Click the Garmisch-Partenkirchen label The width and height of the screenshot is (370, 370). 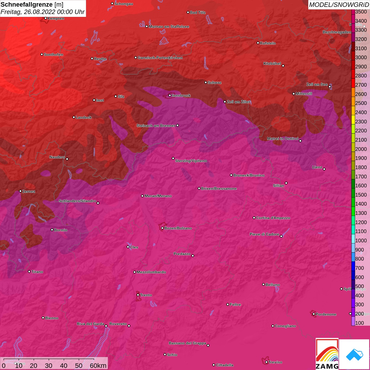pos(160,58)
